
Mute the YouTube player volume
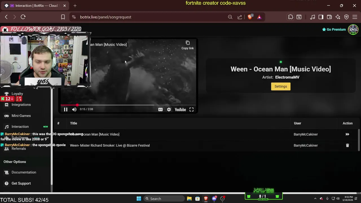[x=74, y=109]
